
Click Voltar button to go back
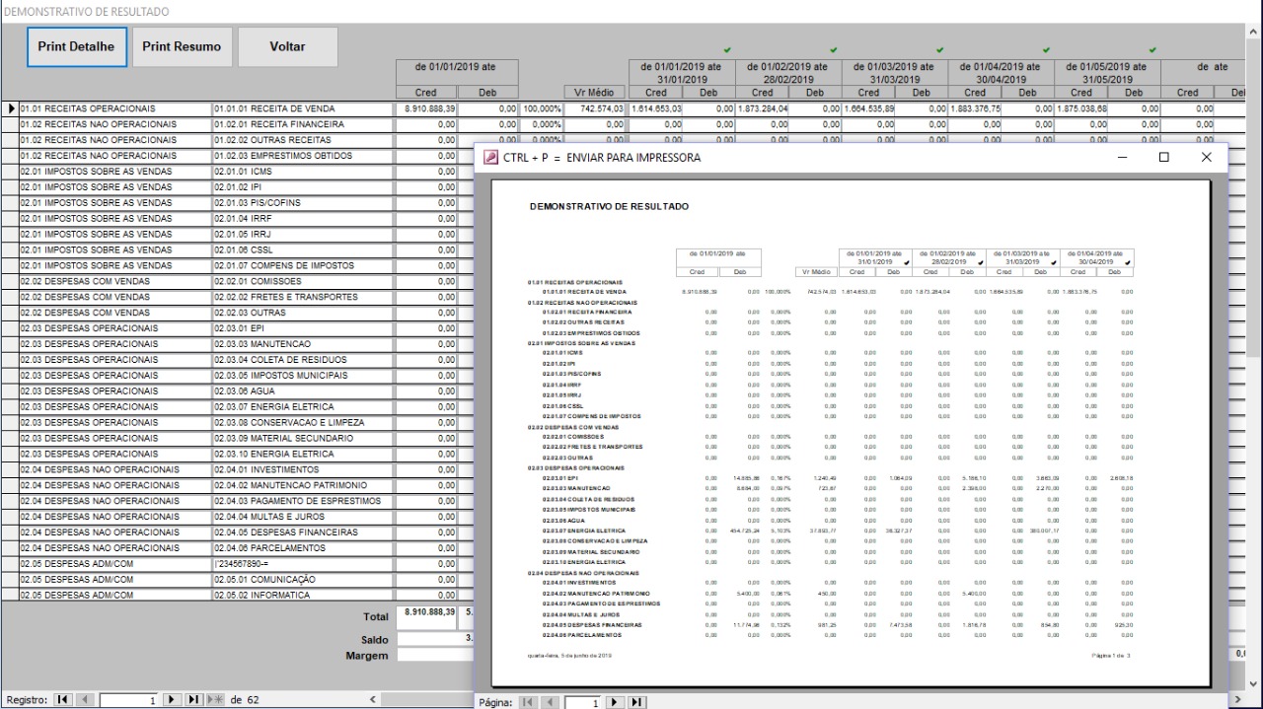287,46
